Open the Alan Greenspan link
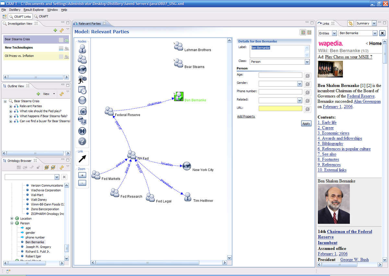The width and height of the screenshot is (389, 276). tap(367, 101)
